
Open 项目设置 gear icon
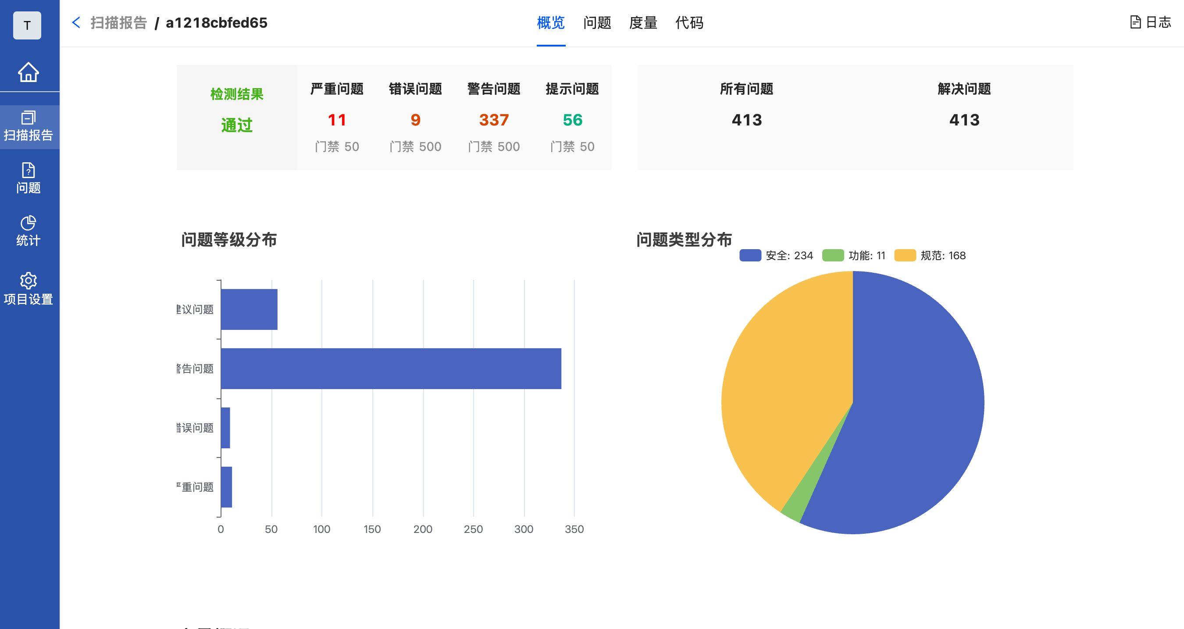29,280
